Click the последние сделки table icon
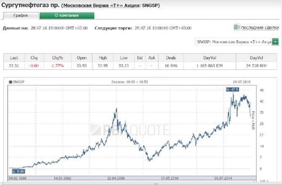Viewport: 282px width, 185px height. click(237, 27)
